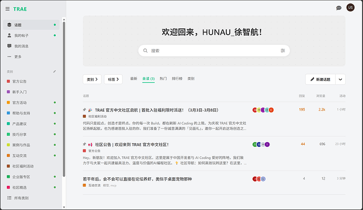Click first avatar on 社区公告 topic row
The width and height of the screenshot is (363, 210).
(x=255, y=145)
